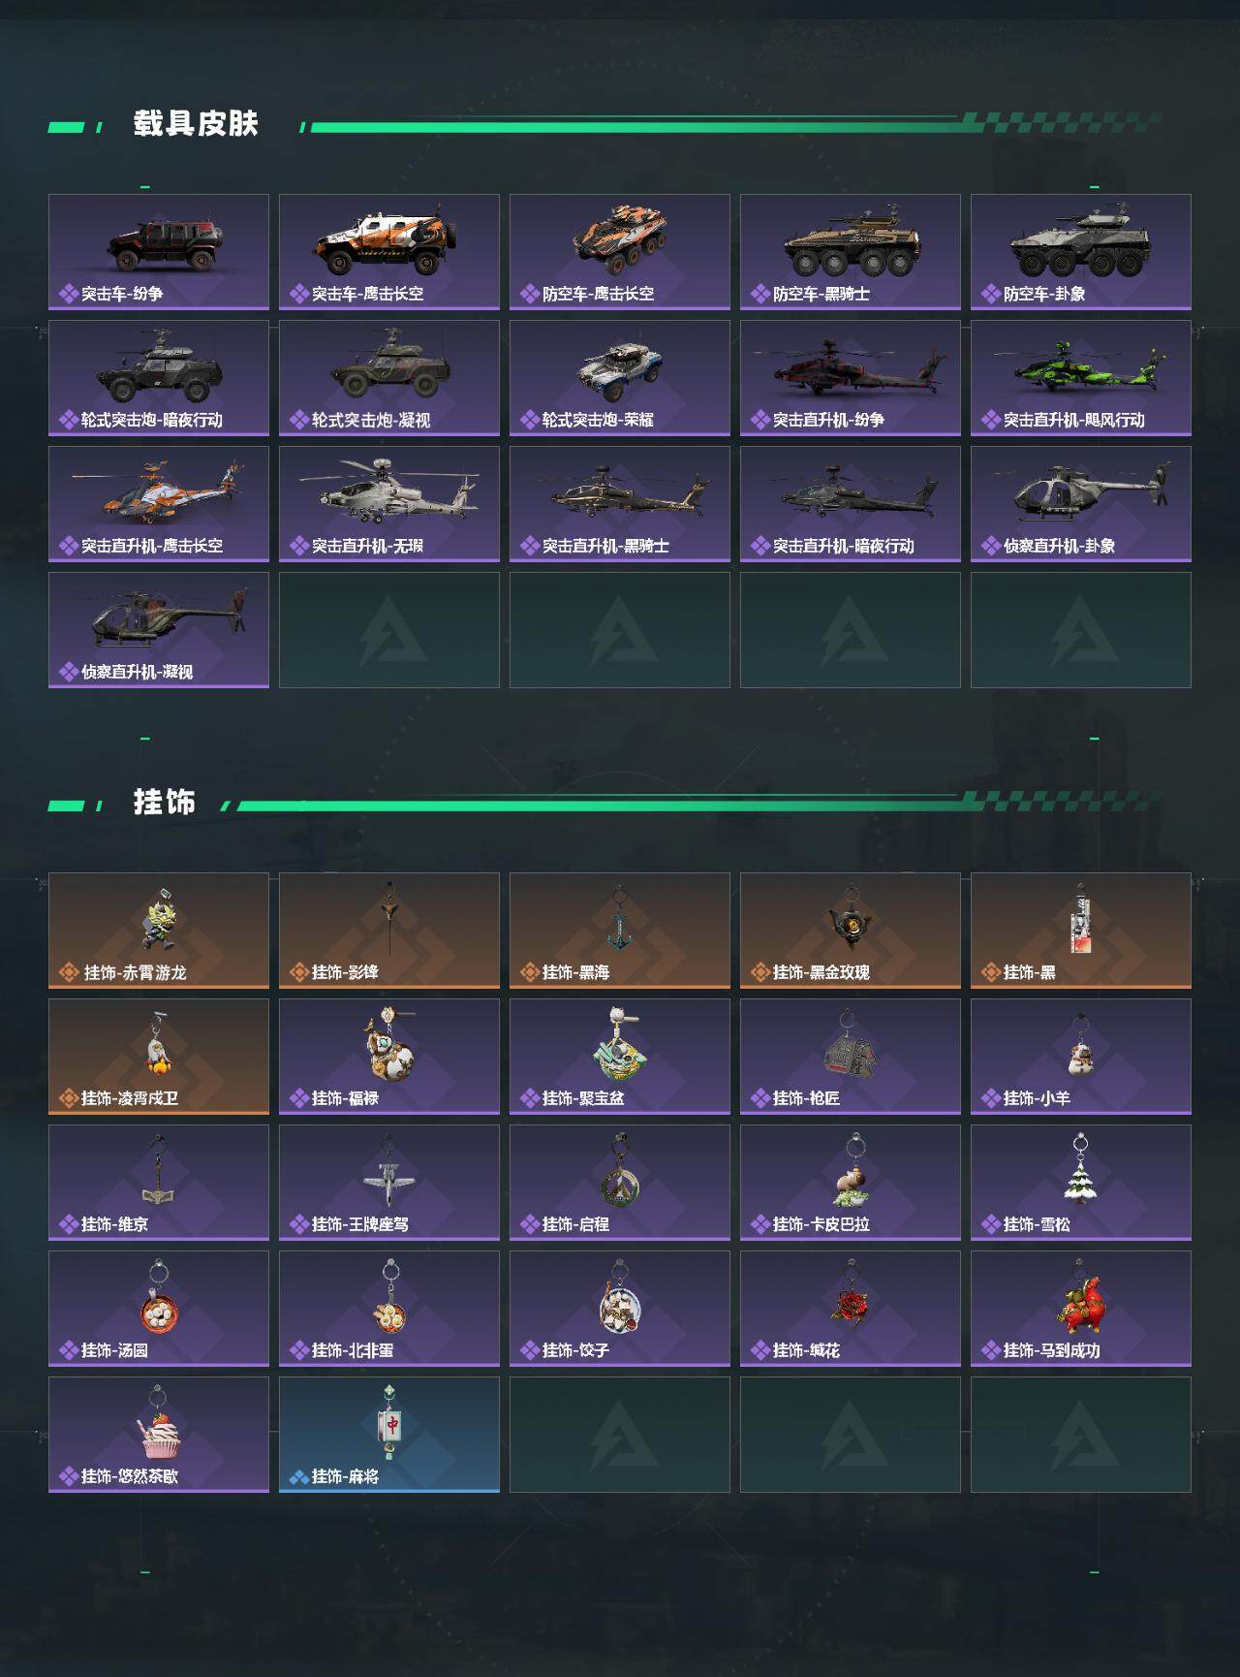1240x1677 pixels.
Task: Choose the 挂饰-黑金玫瑰 charm
Action: pos(851,931)
